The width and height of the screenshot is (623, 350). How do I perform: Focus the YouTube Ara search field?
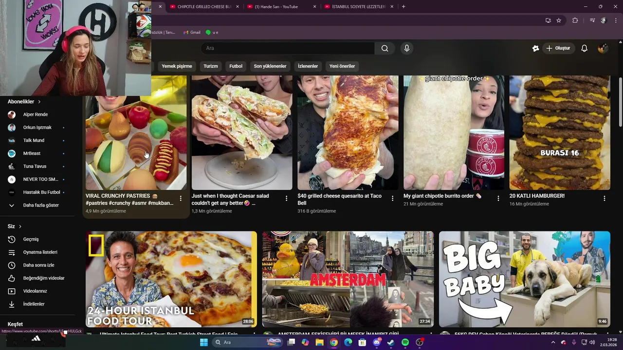click(287, 48)
